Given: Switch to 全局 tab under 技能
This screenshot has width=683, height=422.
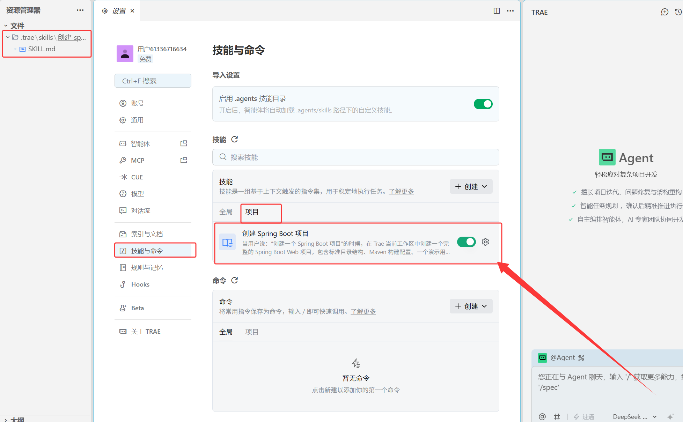Looking at the screenshot, I should [x=226, y=212].
